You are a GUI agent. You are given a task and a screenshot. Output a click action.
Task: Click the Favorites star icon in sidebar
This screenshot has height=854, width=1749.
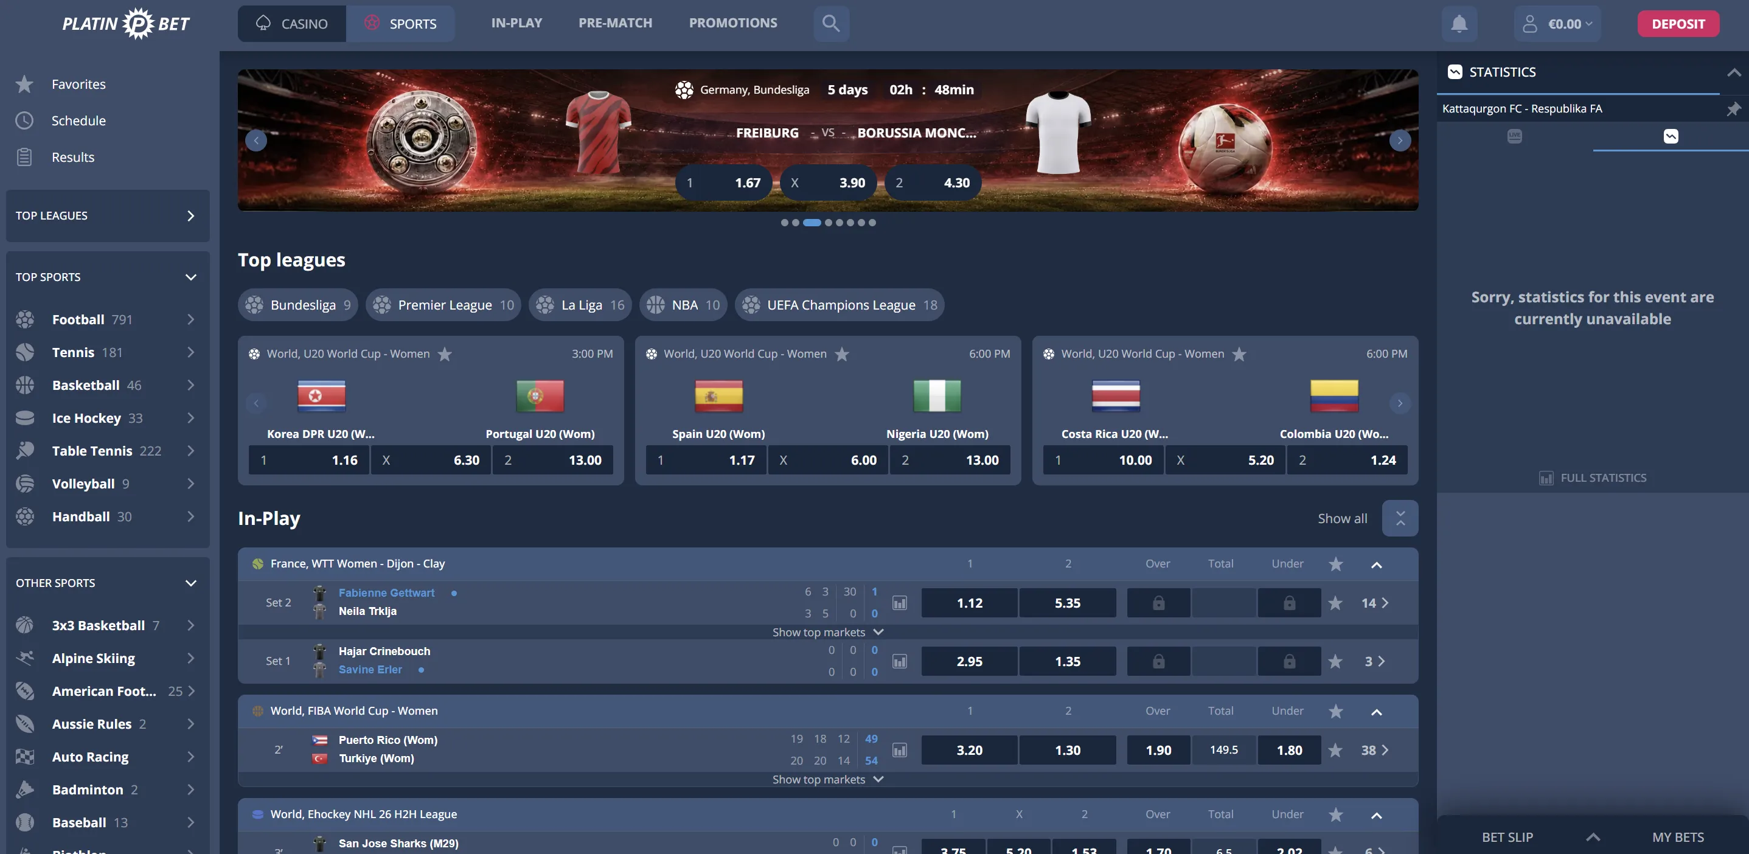point(24,84)
